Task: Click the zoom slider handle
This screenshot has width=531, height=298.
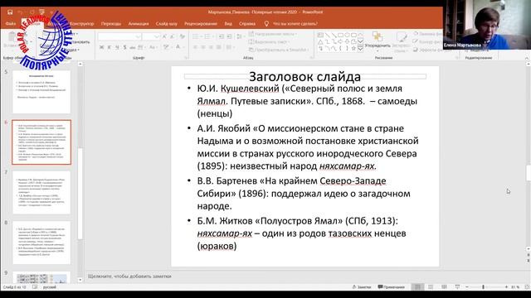Action: [483, 287]
